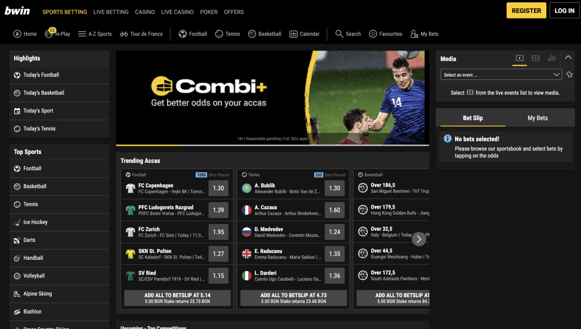Switch Media panel to pitch animation icon
Screen dimensions: 581x329
pyautogui.click(x=536, y=58)
